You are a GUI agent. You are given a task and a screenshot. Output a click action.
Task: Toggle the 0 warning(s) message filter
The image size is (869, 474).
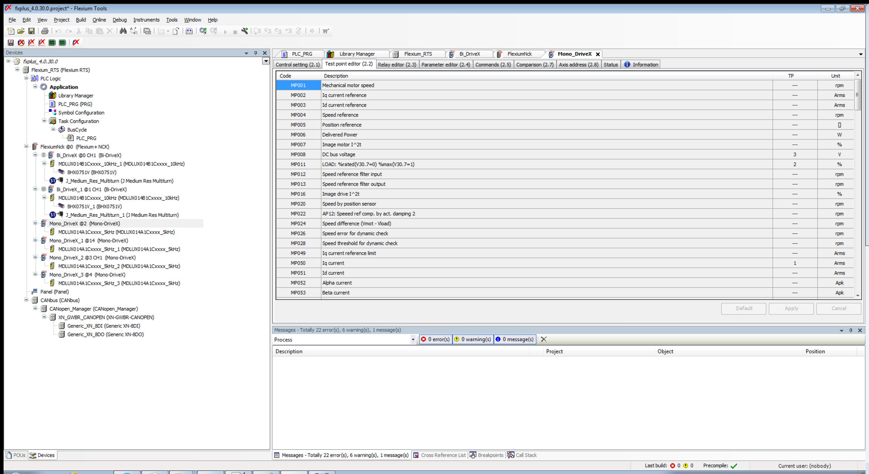472,339
